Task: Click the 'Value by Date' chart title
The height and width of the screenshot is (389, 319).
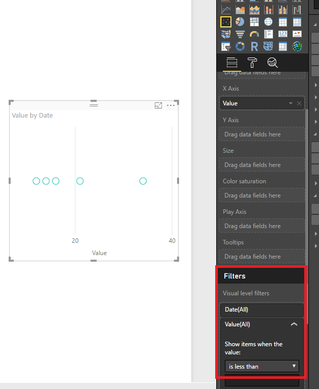Action: tap(32, 116)
